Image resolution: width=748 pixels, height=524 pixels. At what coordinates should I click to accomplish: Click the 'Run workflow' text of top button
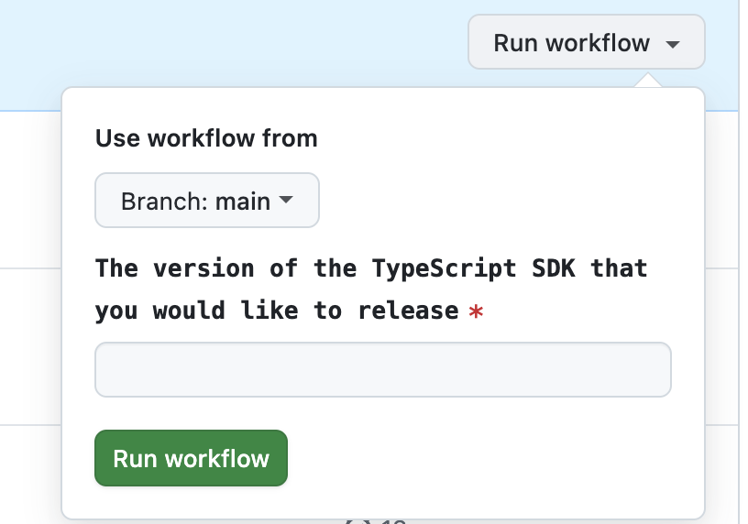pos(571,43)
